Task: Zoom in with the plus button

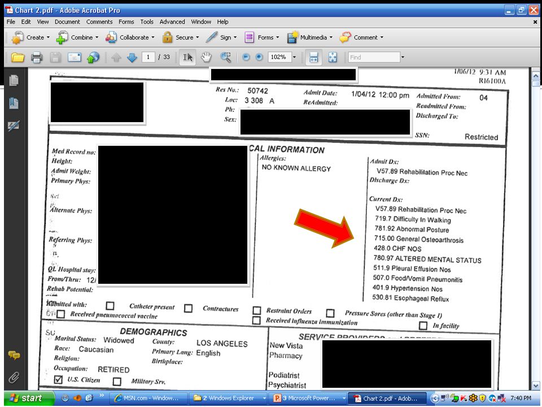Action: pyautogui.click(x=259, y=57)
